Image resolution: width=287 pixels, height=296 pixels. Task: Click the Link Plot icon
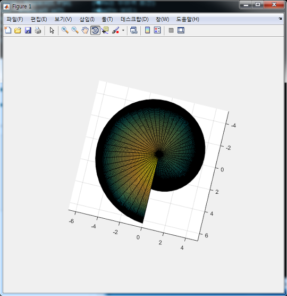133,30
